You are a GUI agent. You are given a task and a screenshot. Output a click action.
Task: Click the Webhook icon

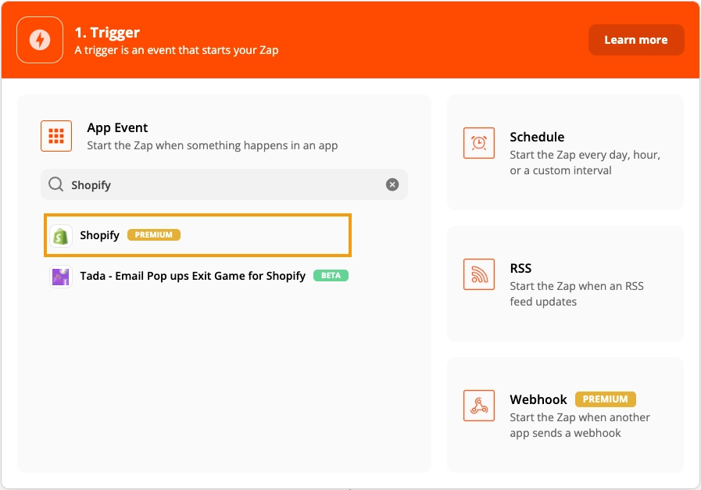(479, 406)
